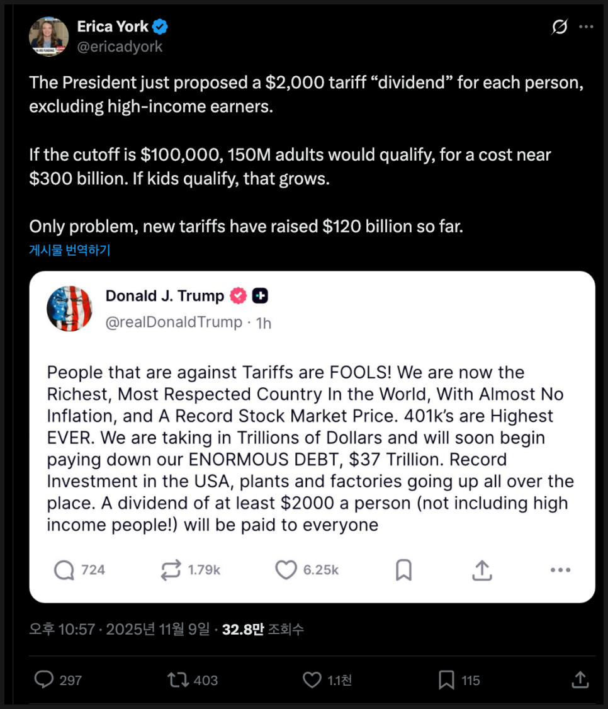The width and height of the screenshot is (608, 709).
Task: Click the 게시물 번역하기 translate link
Action: click(70, 250)
